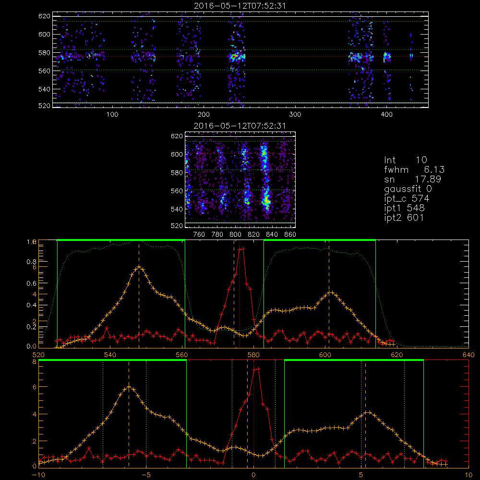Click the 'ipt_c 574' readout
Screen dimensions: 480x480
point(407,199)
